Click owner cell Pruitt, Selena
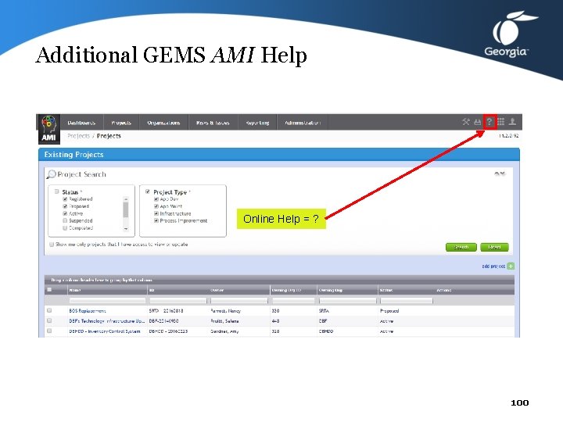The image size is (563, 422). 224,321
